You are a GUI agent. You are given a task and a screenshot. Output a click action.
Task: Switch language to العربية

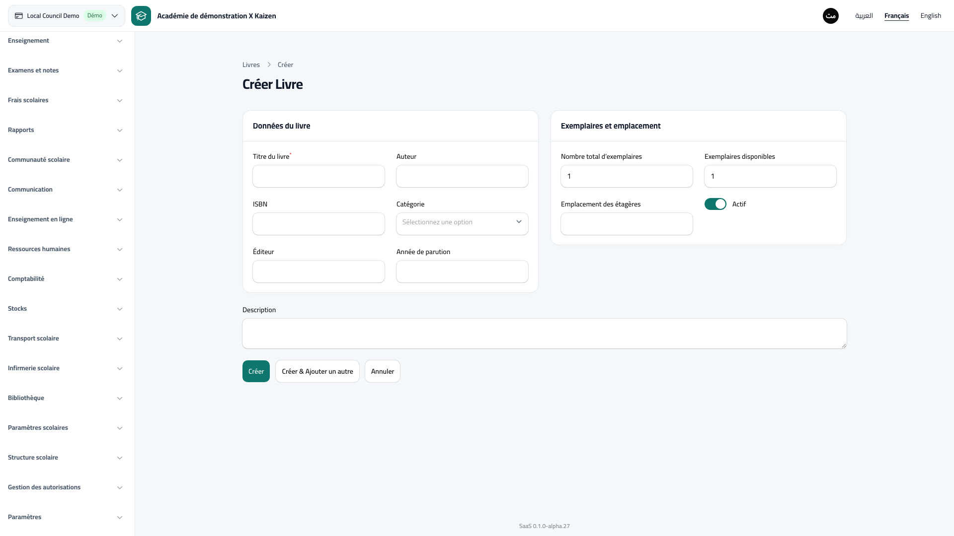tap(864, 16)
